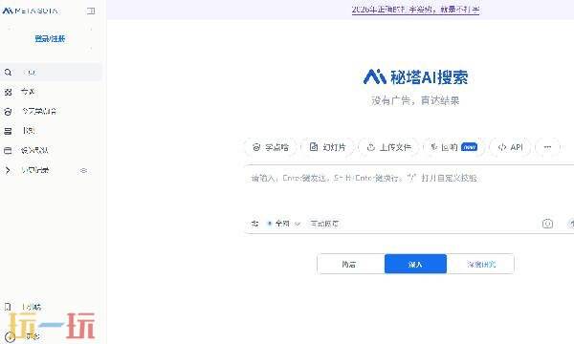Expand the recent records section chevron

pos(8,170)
